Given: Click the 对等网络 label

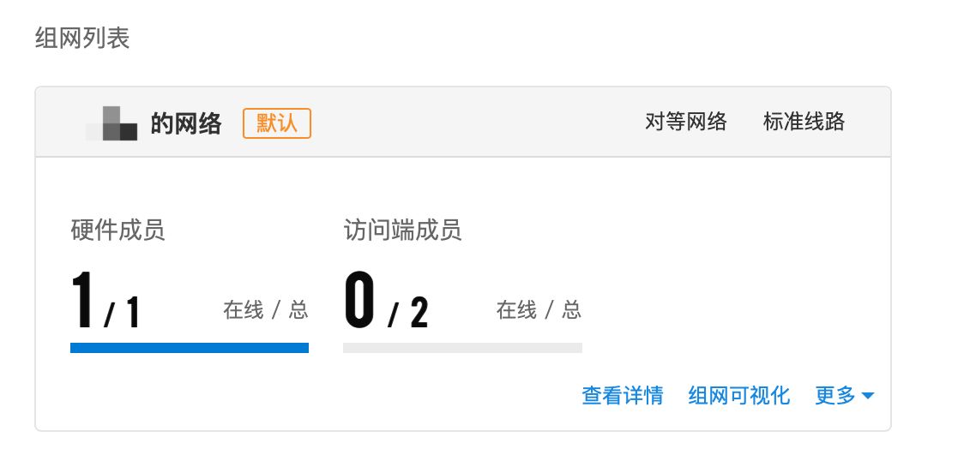Looking at the screenshot, I should pos(685,122).
